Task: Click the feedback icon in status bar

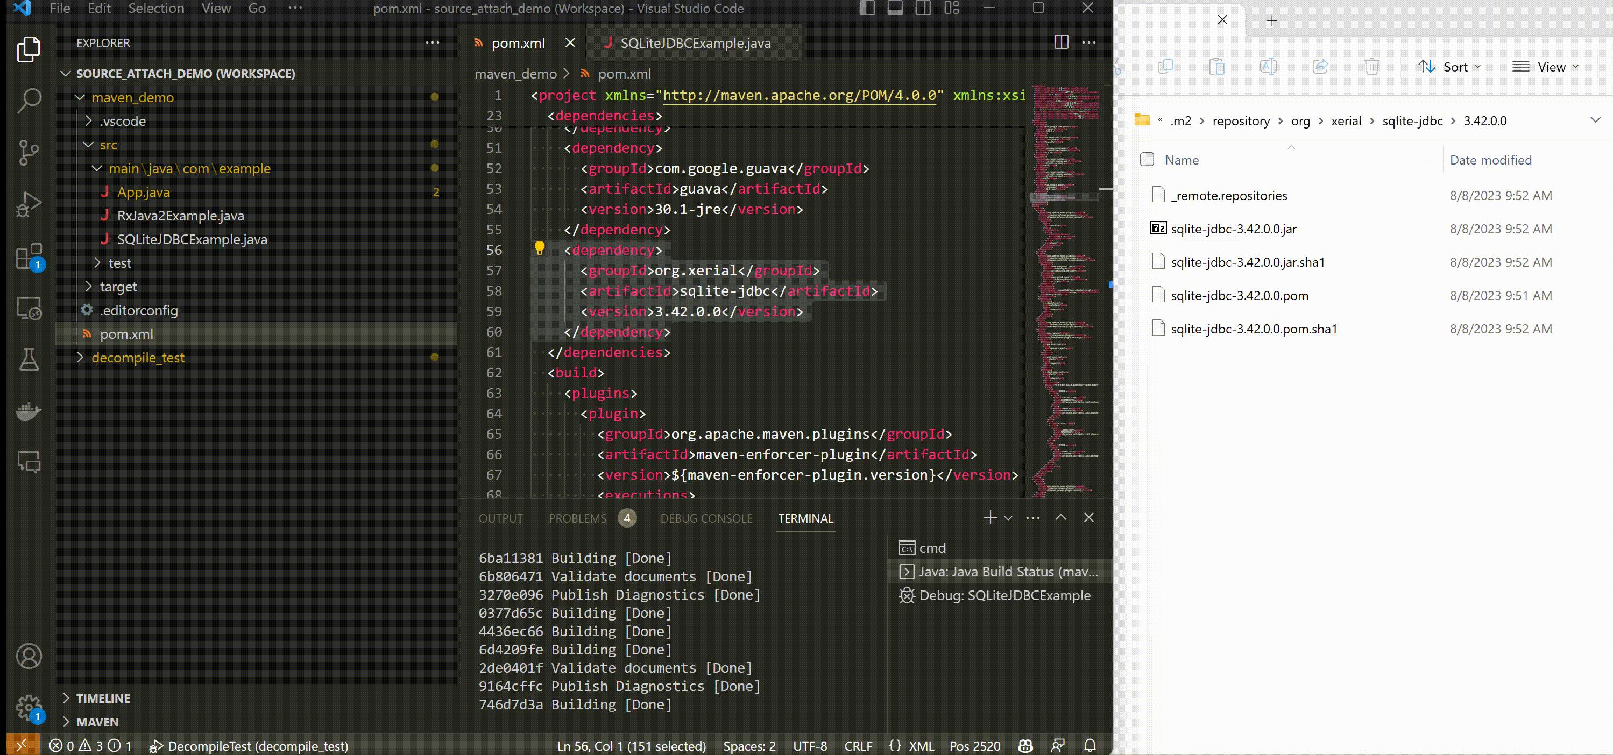Action: 1058,746
